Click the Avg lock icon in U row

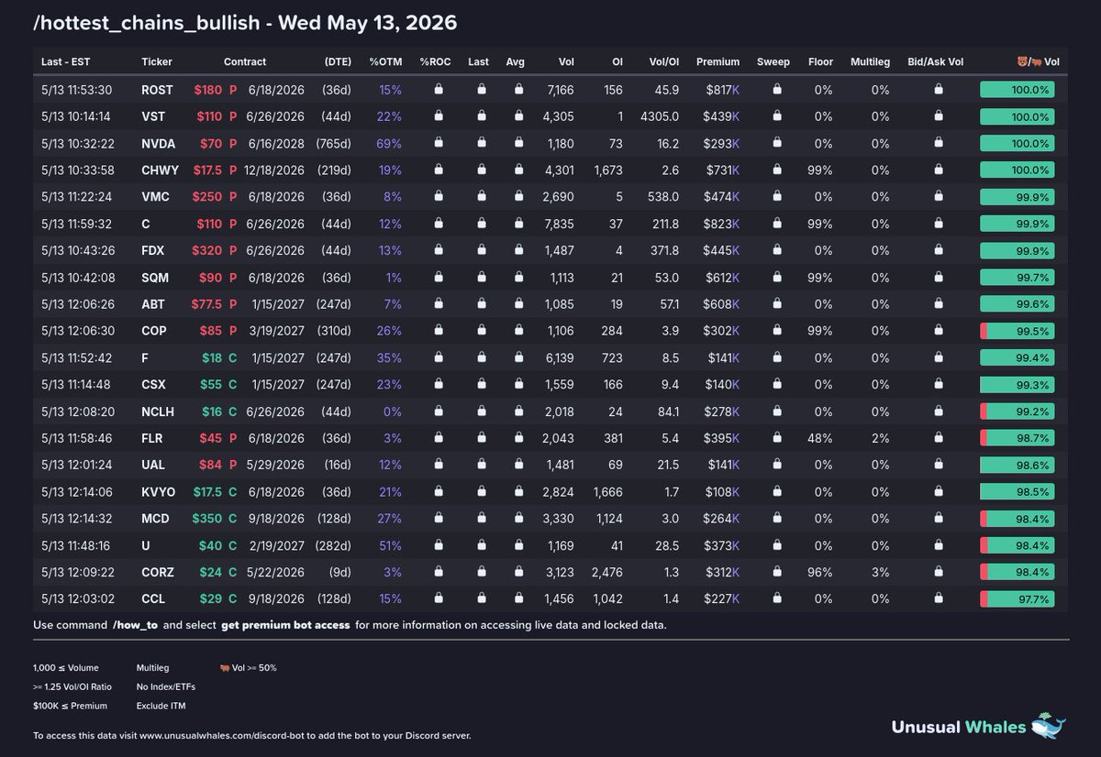tap(518, 544)
